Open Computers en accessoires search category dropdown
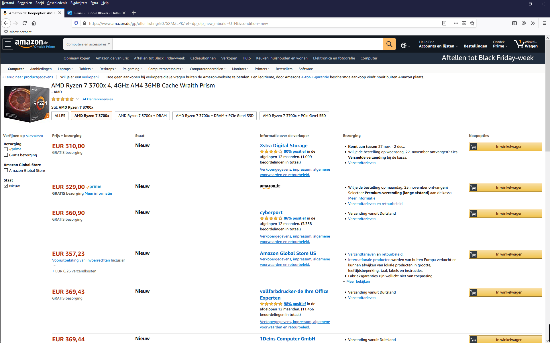 click(88, 44)
